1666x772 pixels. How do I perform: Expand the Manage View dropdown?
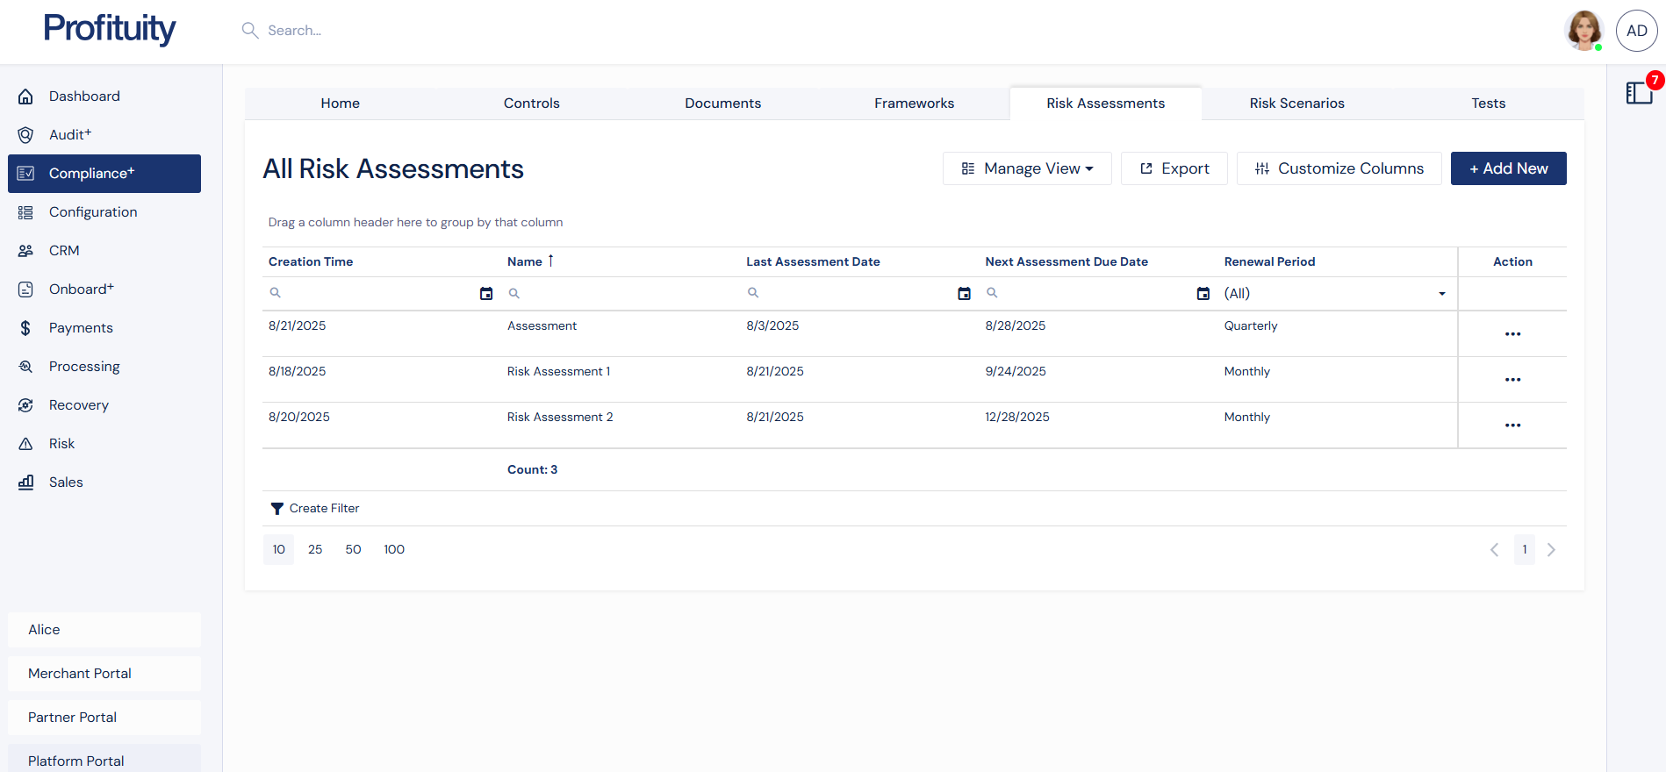(x=1027, y=168)
